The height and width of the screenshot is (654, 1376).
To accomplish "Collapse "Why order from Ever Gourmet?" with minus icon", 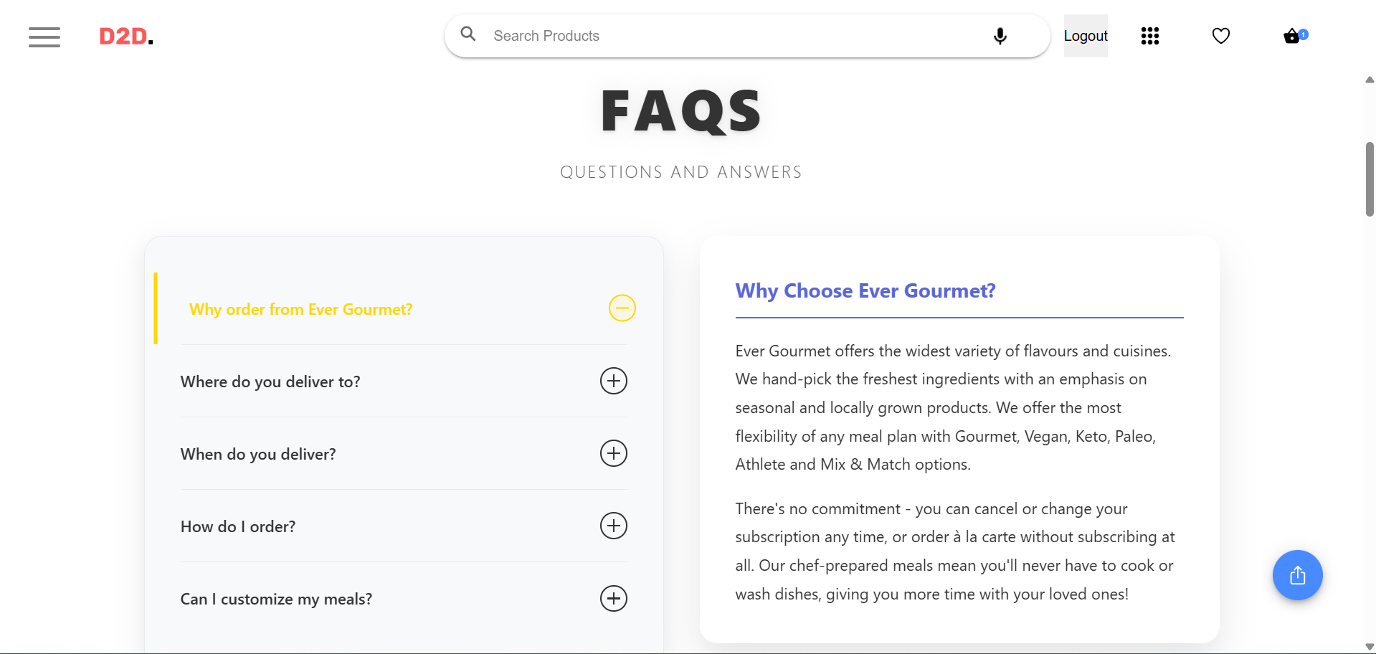I will [x=622, y=308].
